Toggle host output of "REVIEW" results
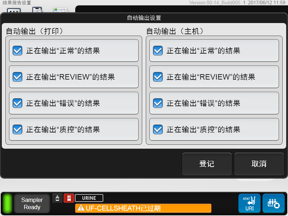The image size is (288, 216). coord(158,77)
